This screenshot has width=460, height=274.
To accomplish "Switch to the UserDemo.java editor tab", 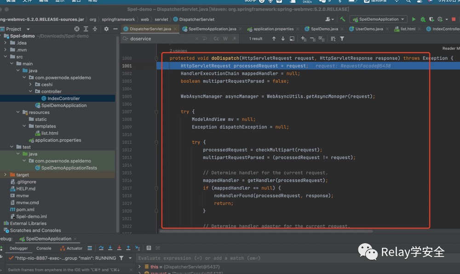I will (369, 29).
